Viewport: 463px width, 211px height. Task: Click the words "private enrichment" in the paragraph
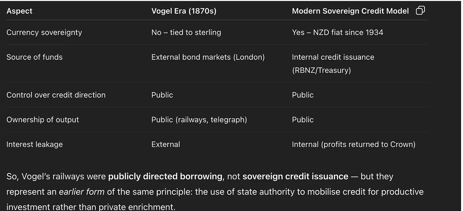137,207
